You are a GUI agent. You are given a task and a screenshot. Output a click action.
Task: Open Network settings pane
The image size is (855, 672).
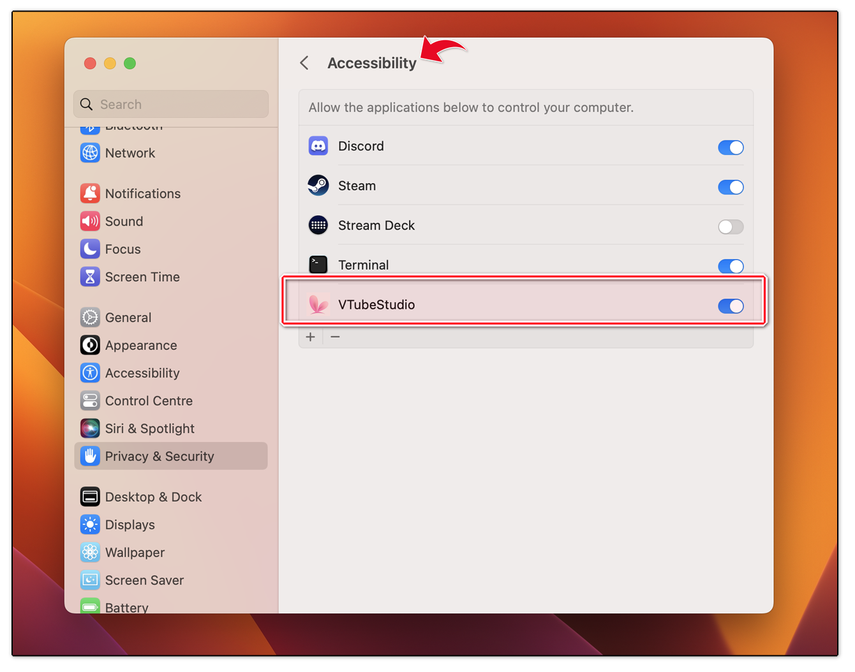tap(170, 153)
